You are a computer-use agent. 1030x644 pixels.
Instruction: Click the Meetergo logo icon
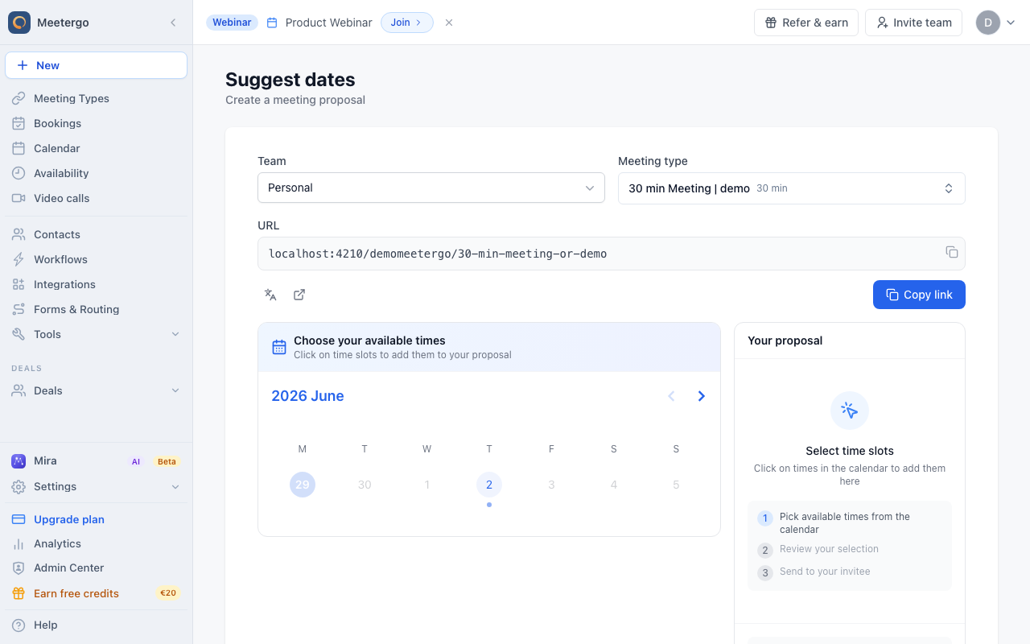tap(19, 23)
